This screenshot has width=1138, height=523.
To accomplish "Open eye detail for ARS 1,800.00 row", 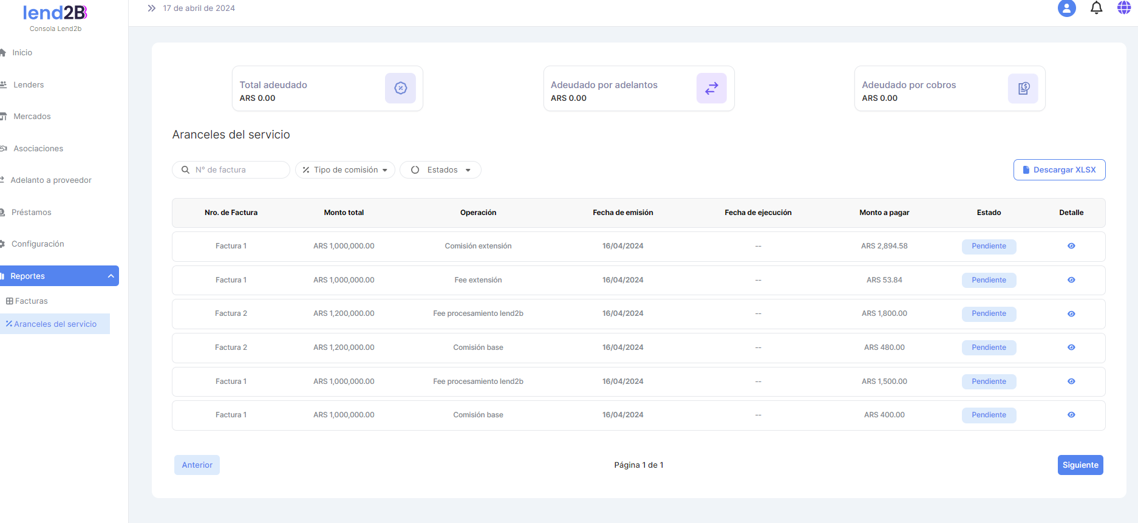I will pyautogui.click(x=1071, y=314).
